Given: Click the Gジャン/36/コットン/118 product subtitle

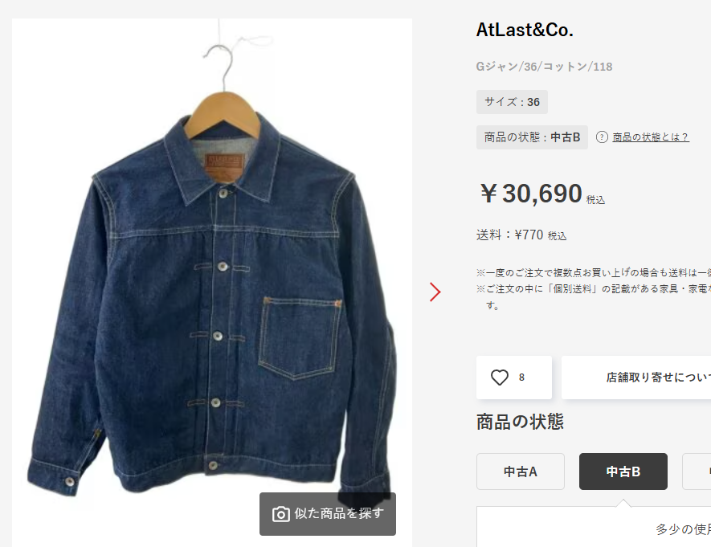Looking at the screenshot, I should (544, 67).
